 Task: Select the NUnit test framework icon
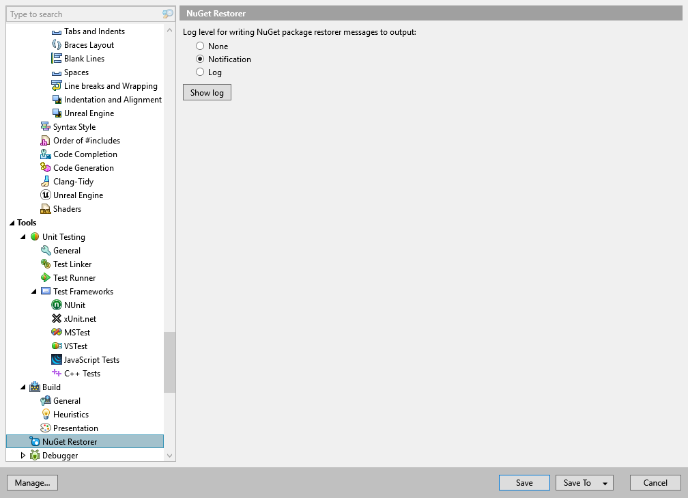[56, 305]
